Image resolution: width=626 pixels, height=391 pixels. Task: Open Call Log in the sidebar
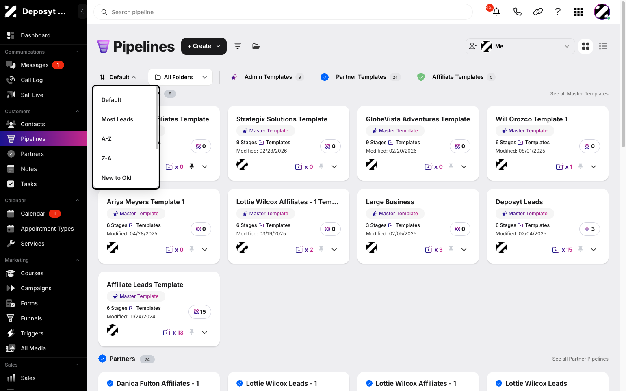click(x=43, y=80)
